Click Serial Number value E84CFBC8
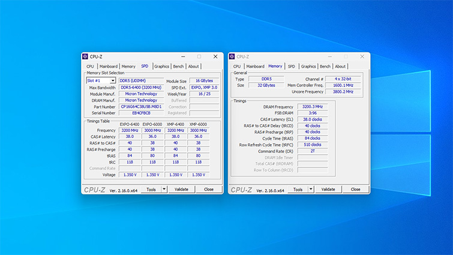 141,113
